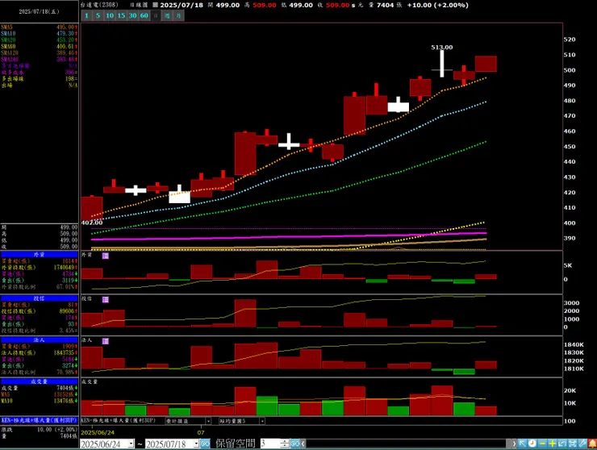Click the 成交量 label inside the volume chart
This screenshot has height=450, width=597.
coord(90,381)
